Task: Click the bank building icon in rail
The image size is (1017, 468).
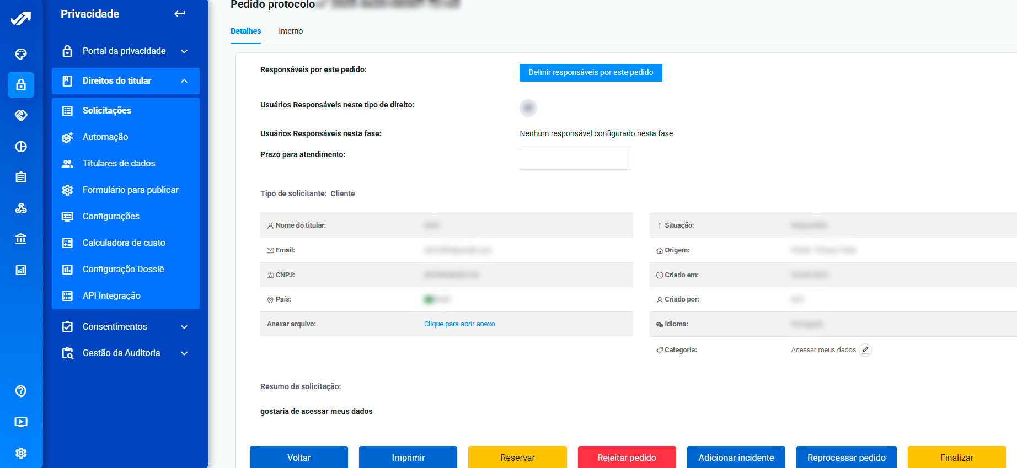Action: (21, 239)
